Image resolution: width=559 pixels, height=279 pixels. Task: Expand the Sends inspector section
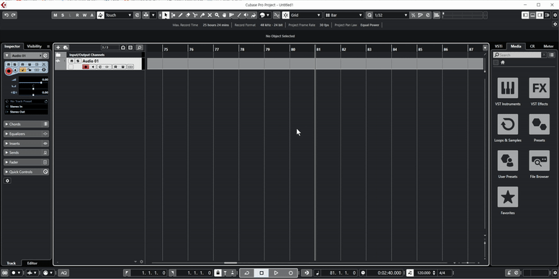pos(23,153)
